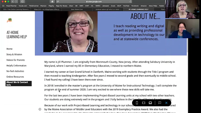Go to the Home page in site navigation
Viewport: 201px width, 113px height.
9,49
